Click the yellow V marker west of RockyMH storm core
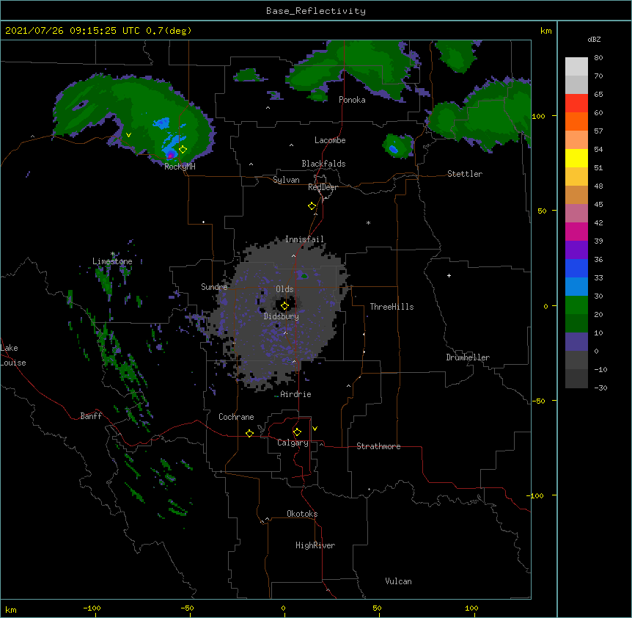632x618 pixels. coord(128,135)
